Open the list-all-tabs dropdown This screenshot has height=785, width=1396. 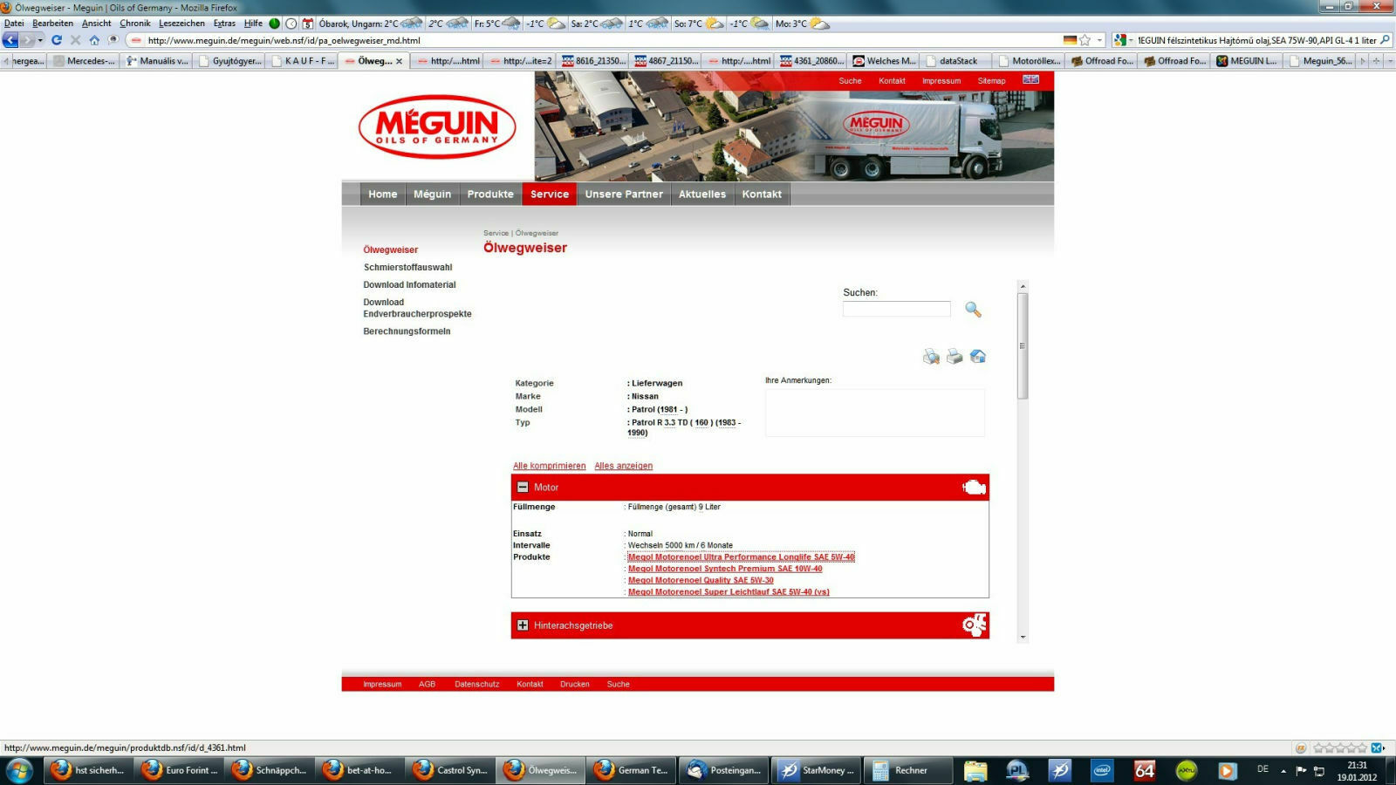1390,61
